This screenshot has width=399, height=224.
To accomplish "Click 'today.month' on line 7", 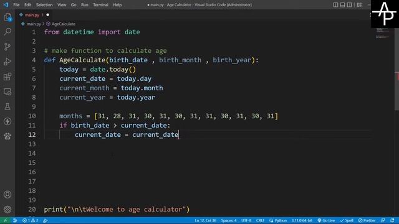I will click(x=142, y=88).
